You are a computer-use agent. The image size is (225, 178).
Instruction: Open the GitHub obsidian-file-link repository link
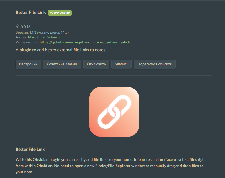(x=85, y=42)
